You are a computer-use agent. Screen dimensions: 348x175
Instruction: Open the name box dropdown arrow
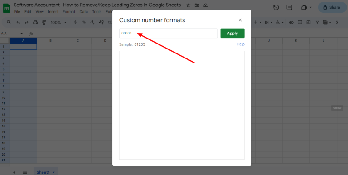pyautogui.click(x=22, y=34)
